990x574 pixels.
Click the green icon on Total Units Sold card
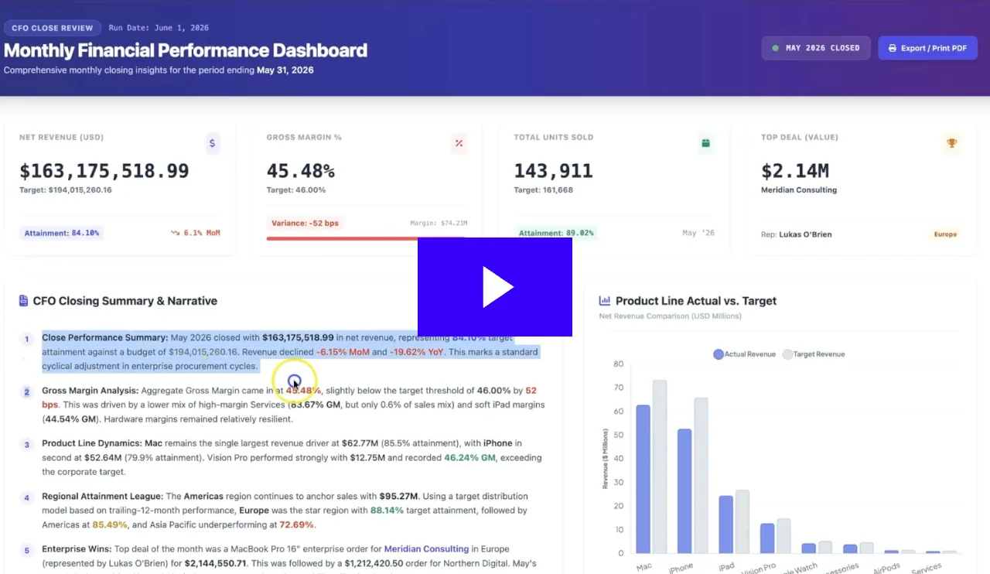point(705,143)
